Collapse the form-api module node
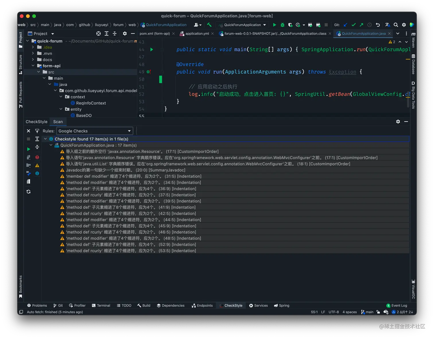Viewport: 434px width, 338px height. (x=33, y=66)
